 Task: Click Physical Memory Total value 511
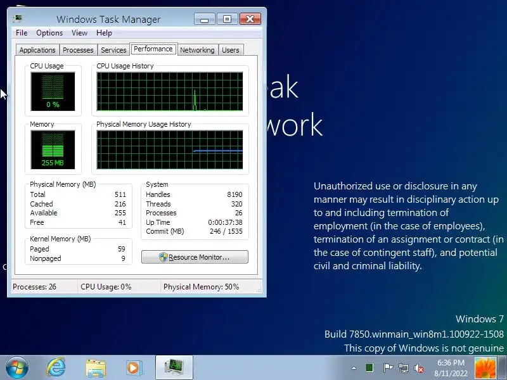[x=120, y=194]
